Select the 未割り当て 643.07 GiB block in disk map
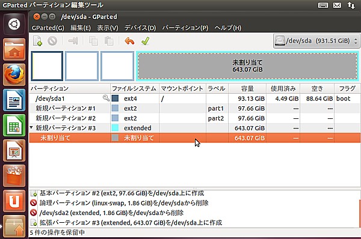The height and width of the screenshot is (239, 361). click(247, 66)
